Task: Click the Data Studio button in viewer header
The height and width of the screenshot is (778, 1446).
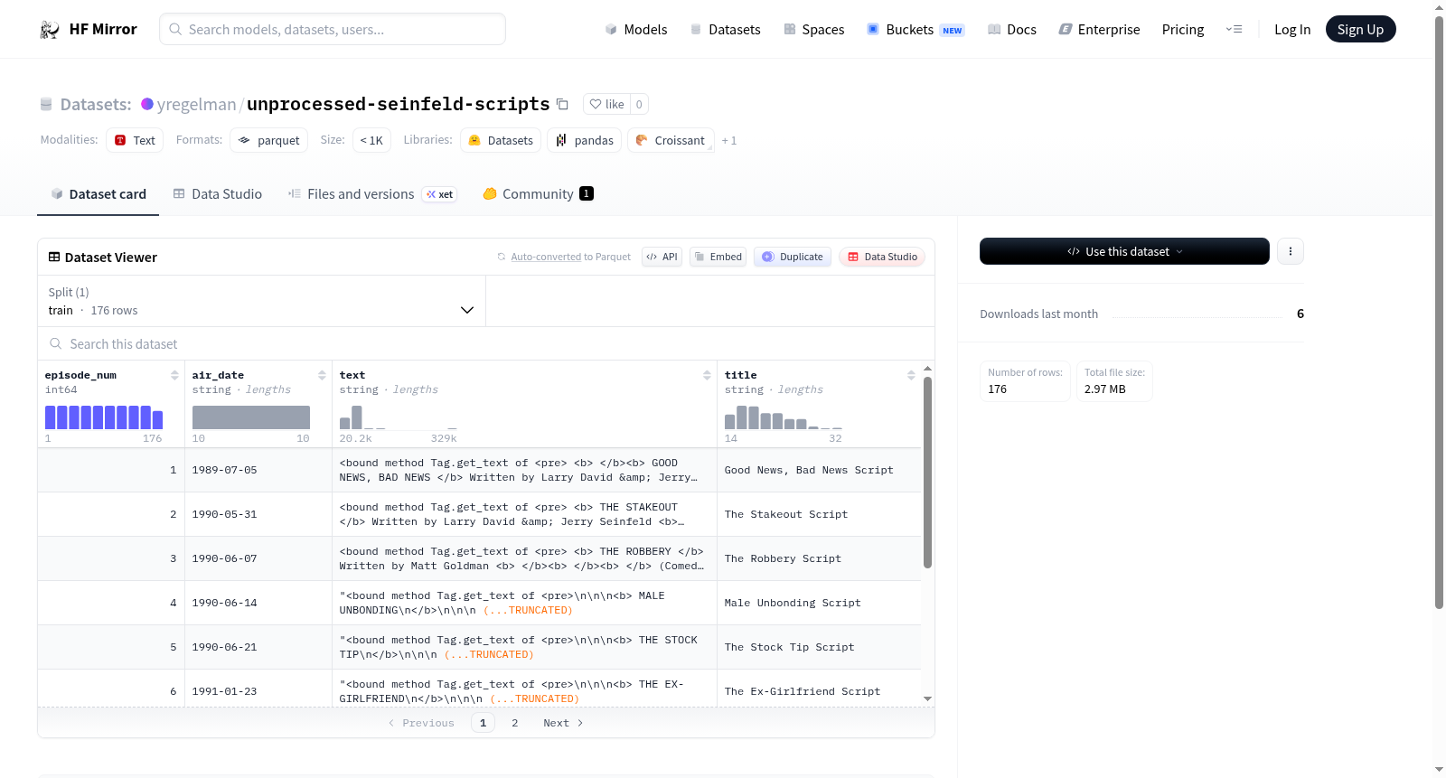Action: (882, 257)
